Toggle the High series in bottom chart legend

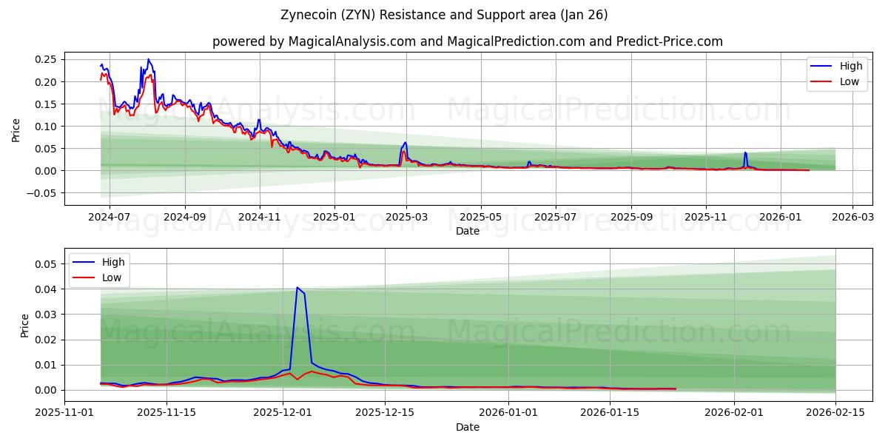(115, 261)
